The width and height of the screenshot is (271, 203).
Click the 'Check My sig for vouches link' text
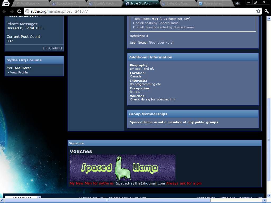(x=152, y=99)
